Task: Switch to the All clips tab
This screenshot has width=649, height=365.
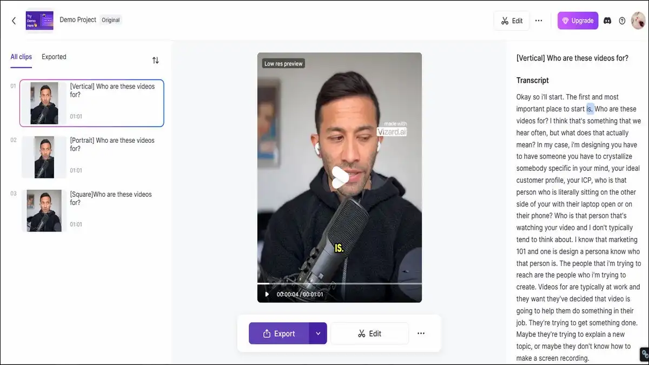Action: pos(21,57)
